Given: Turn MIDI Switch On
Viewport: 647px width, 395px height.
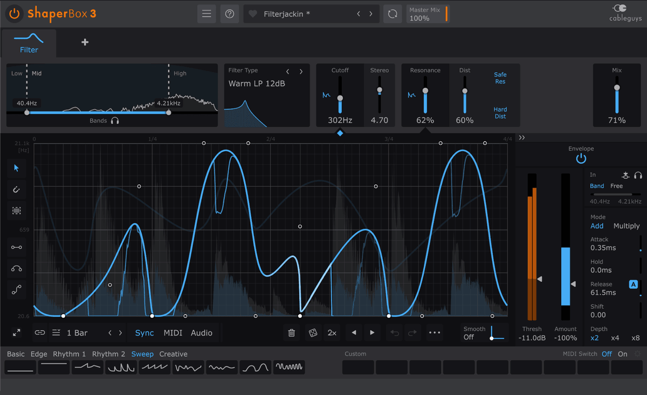Looking at the screenshot, I should click(x=623, y=354).
